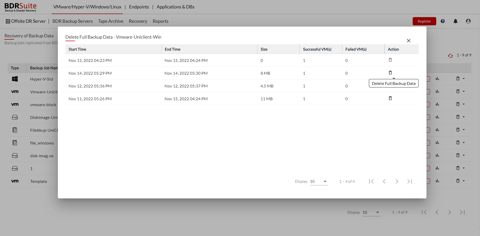Go to previous page in dialog pagination
The width and height of the screenshot is (480, 236).
(384, 181)
